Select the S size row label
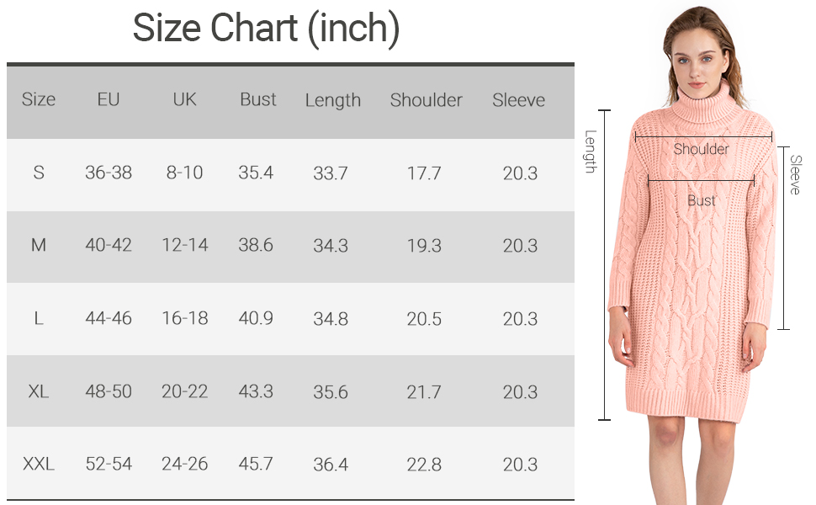The width and height of the screenshot is (816, 505). click(x=39, y=173)
